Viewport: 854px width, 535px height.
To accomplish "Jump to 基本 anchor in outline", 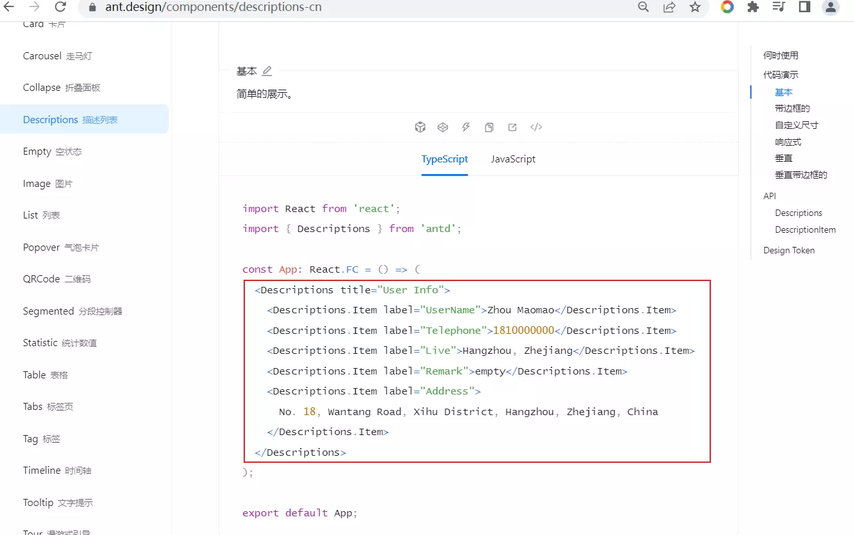I will [x=784, y=92].
